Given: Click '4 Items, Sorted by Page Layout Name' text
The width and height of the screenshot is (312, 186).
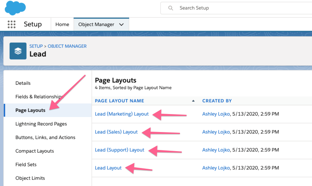Looking at the screenshot, I should pos(133,88).
